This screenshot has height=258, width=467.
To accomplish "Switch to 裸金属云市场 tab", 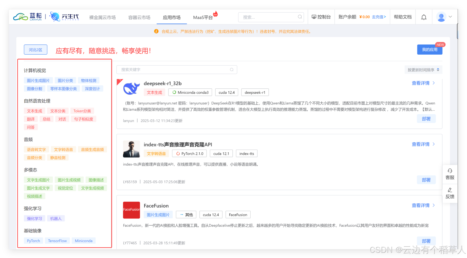I will click(x=102, y=18).
